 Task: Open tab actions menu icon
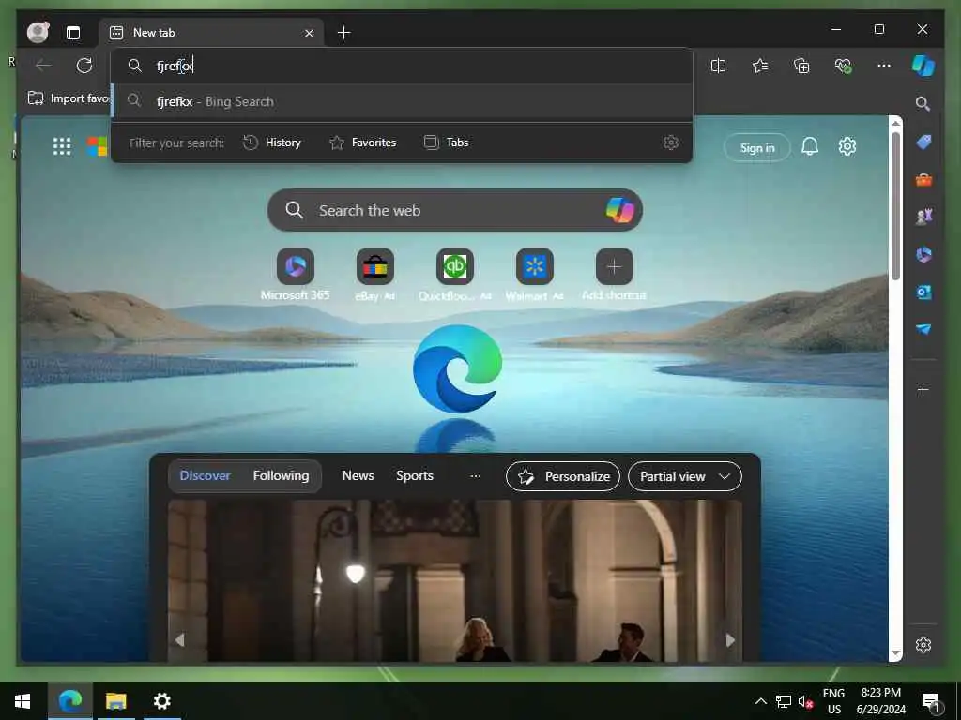tap(73, 33)
